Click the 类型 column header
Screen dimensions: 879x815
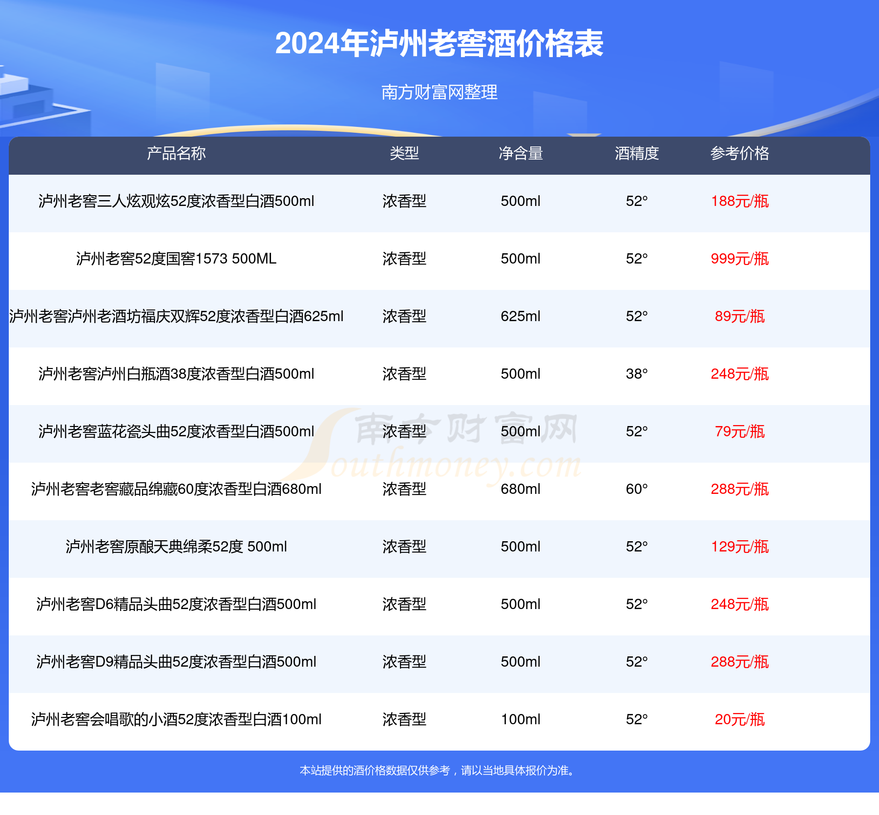[x=404, y=153]
